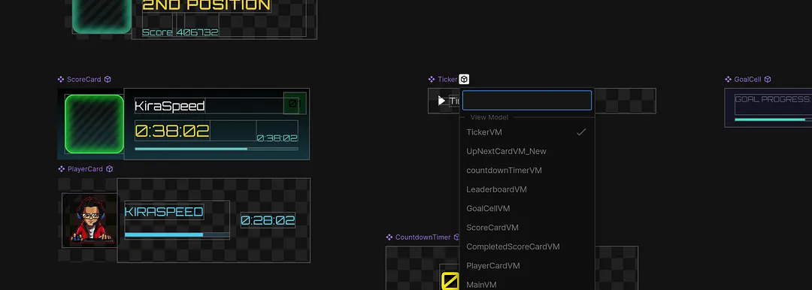
Task: Click the ScoreCard progress bar
Action: click(217, 150)
